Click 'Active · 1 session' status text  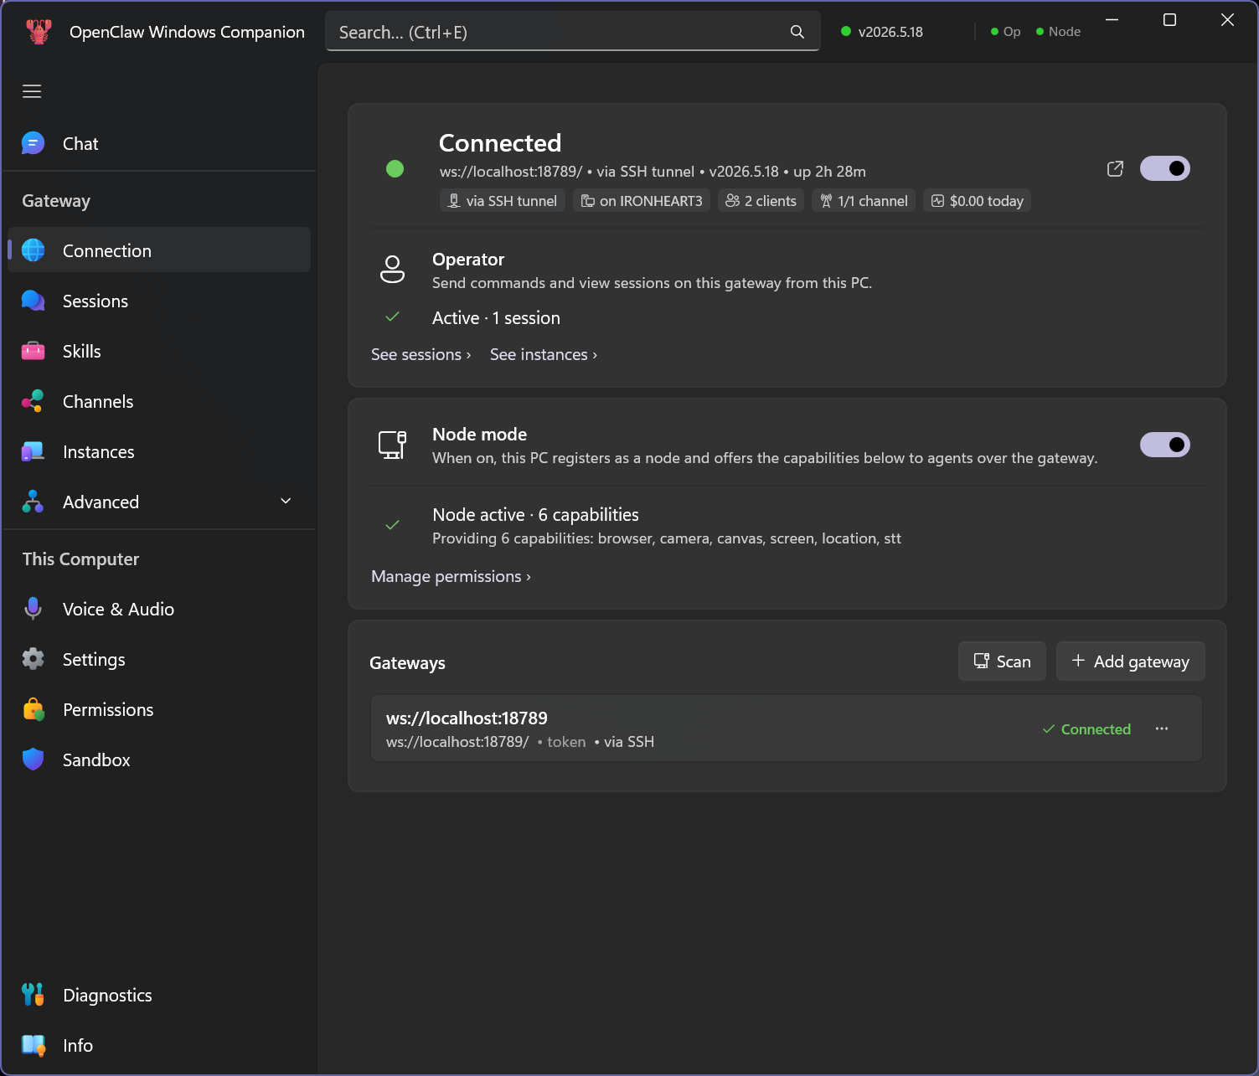click(496, 318)
